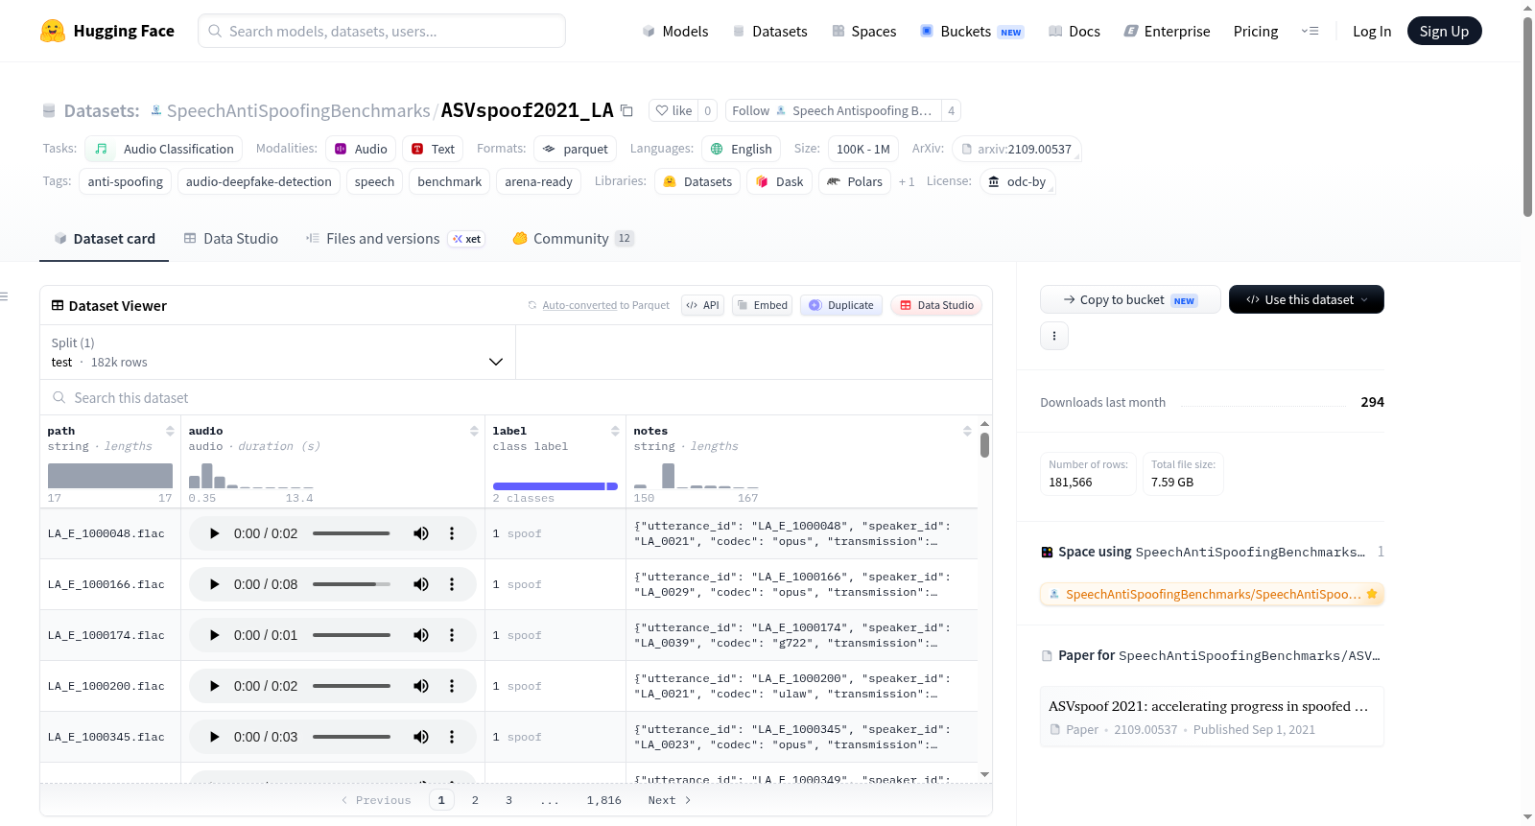1535x826 pixels.
Task: Open more options for LA_E_1000200.flac audio
Action: click(x=452, y=686)
